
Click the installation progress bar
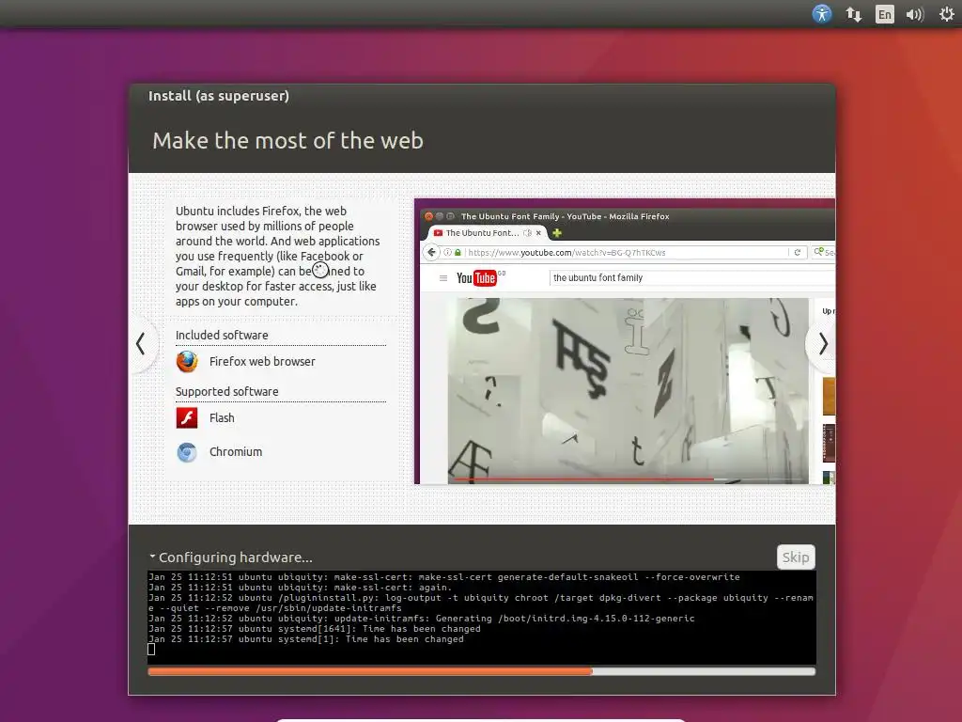pyautogui.click(x=482, y=671)
